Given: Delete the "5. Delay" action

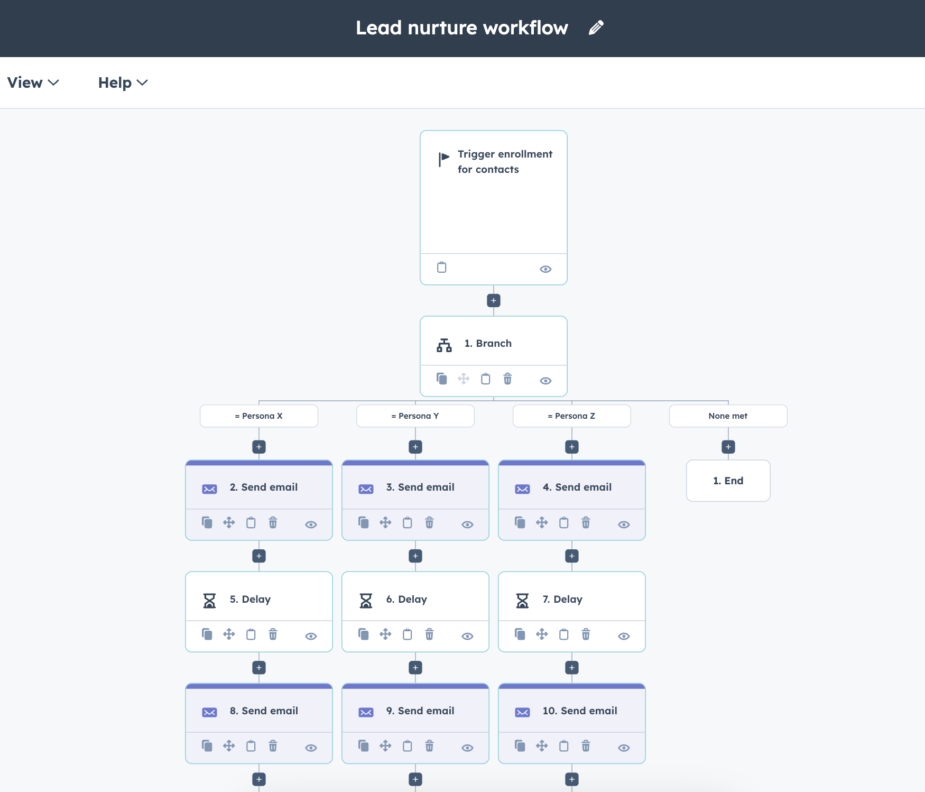Looking at the screenshot, I should (273, 634).
